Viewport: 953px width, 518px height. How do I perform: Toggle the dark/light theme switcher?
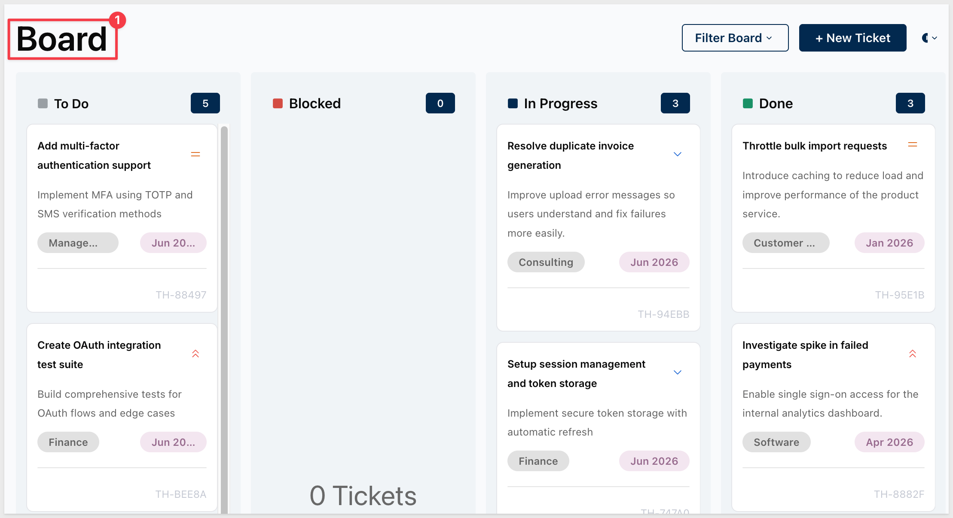coord(929,38)
